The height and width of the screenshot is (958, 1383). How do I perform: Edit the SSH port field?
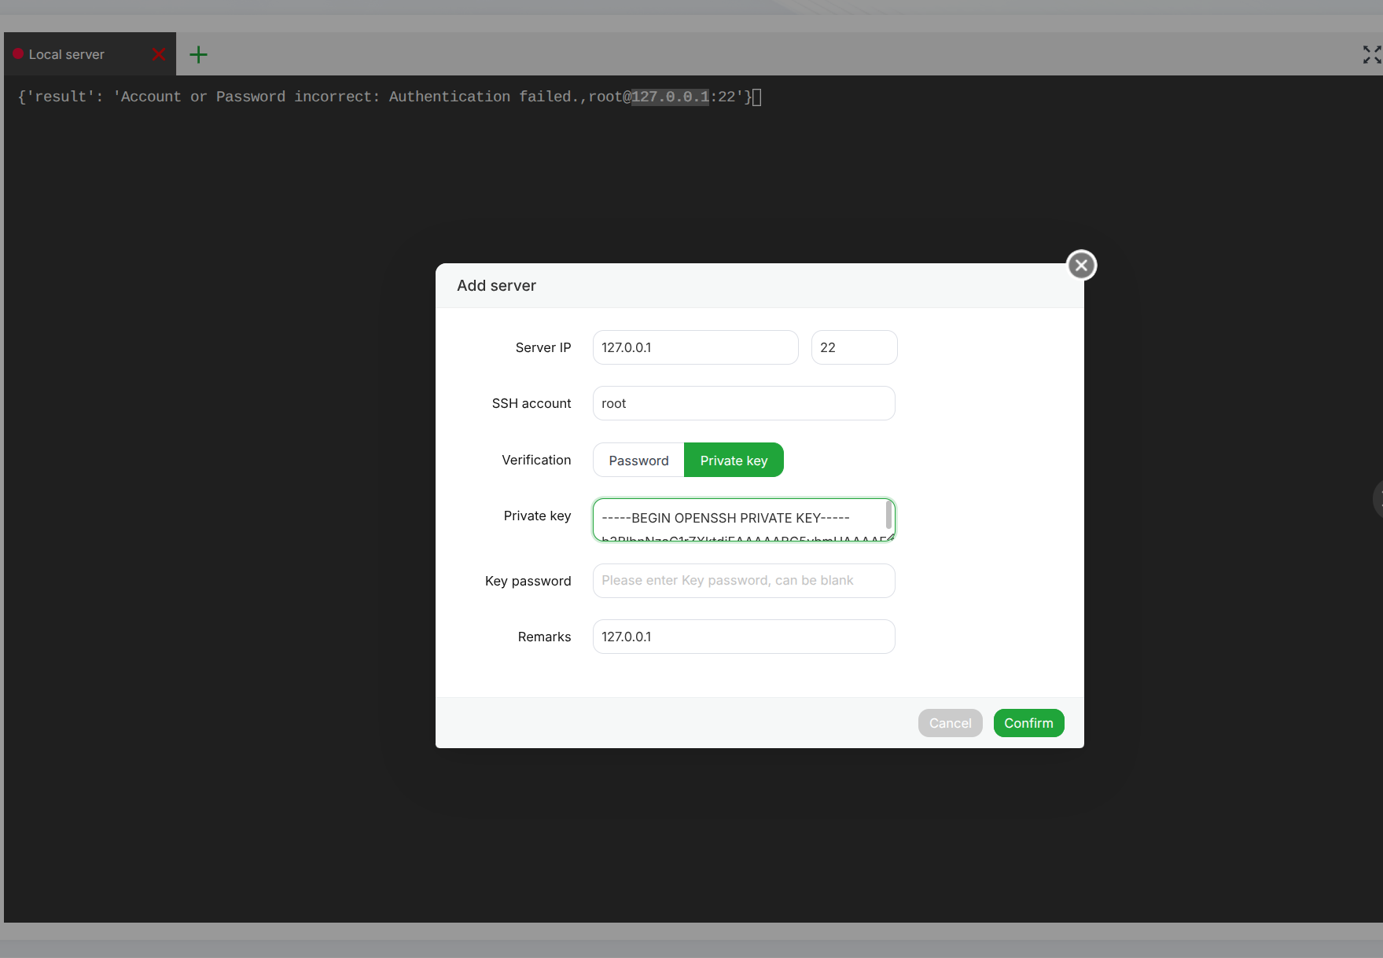[854, 347]
